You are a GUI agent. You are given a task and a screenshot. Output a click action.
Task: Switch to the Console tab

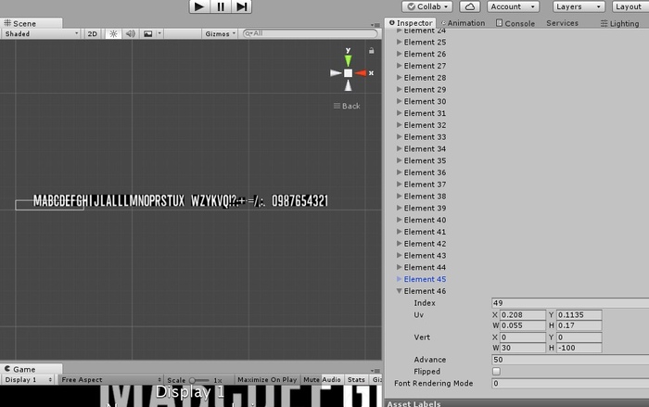(515, 23)
